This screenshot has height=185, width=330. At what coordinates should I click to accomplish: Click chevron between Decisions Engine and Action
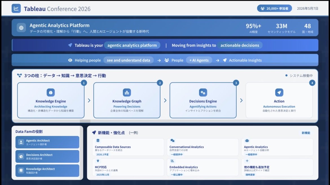point(241,100)
